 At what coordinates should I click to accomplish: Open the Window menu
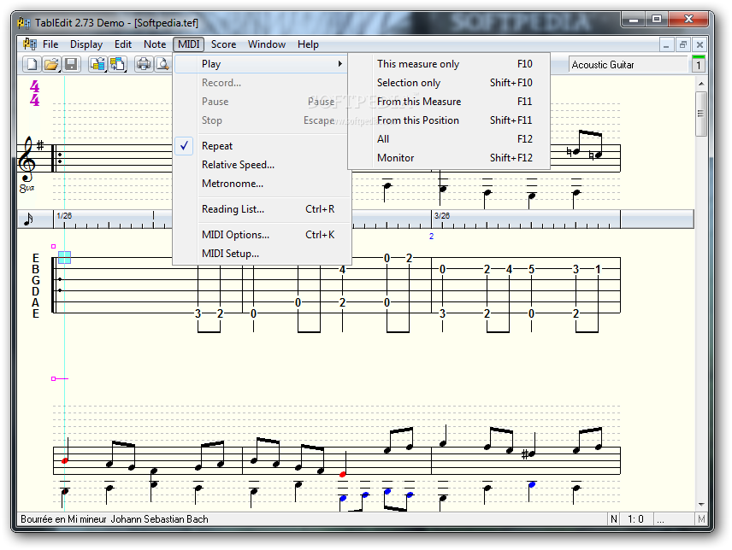pos(267,44)
